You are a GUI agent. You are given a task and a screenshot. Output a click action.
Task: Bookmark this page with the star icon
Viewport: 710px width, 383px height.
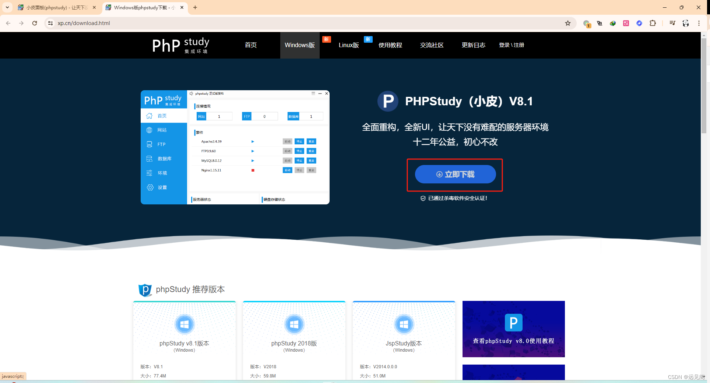[568, 23]
